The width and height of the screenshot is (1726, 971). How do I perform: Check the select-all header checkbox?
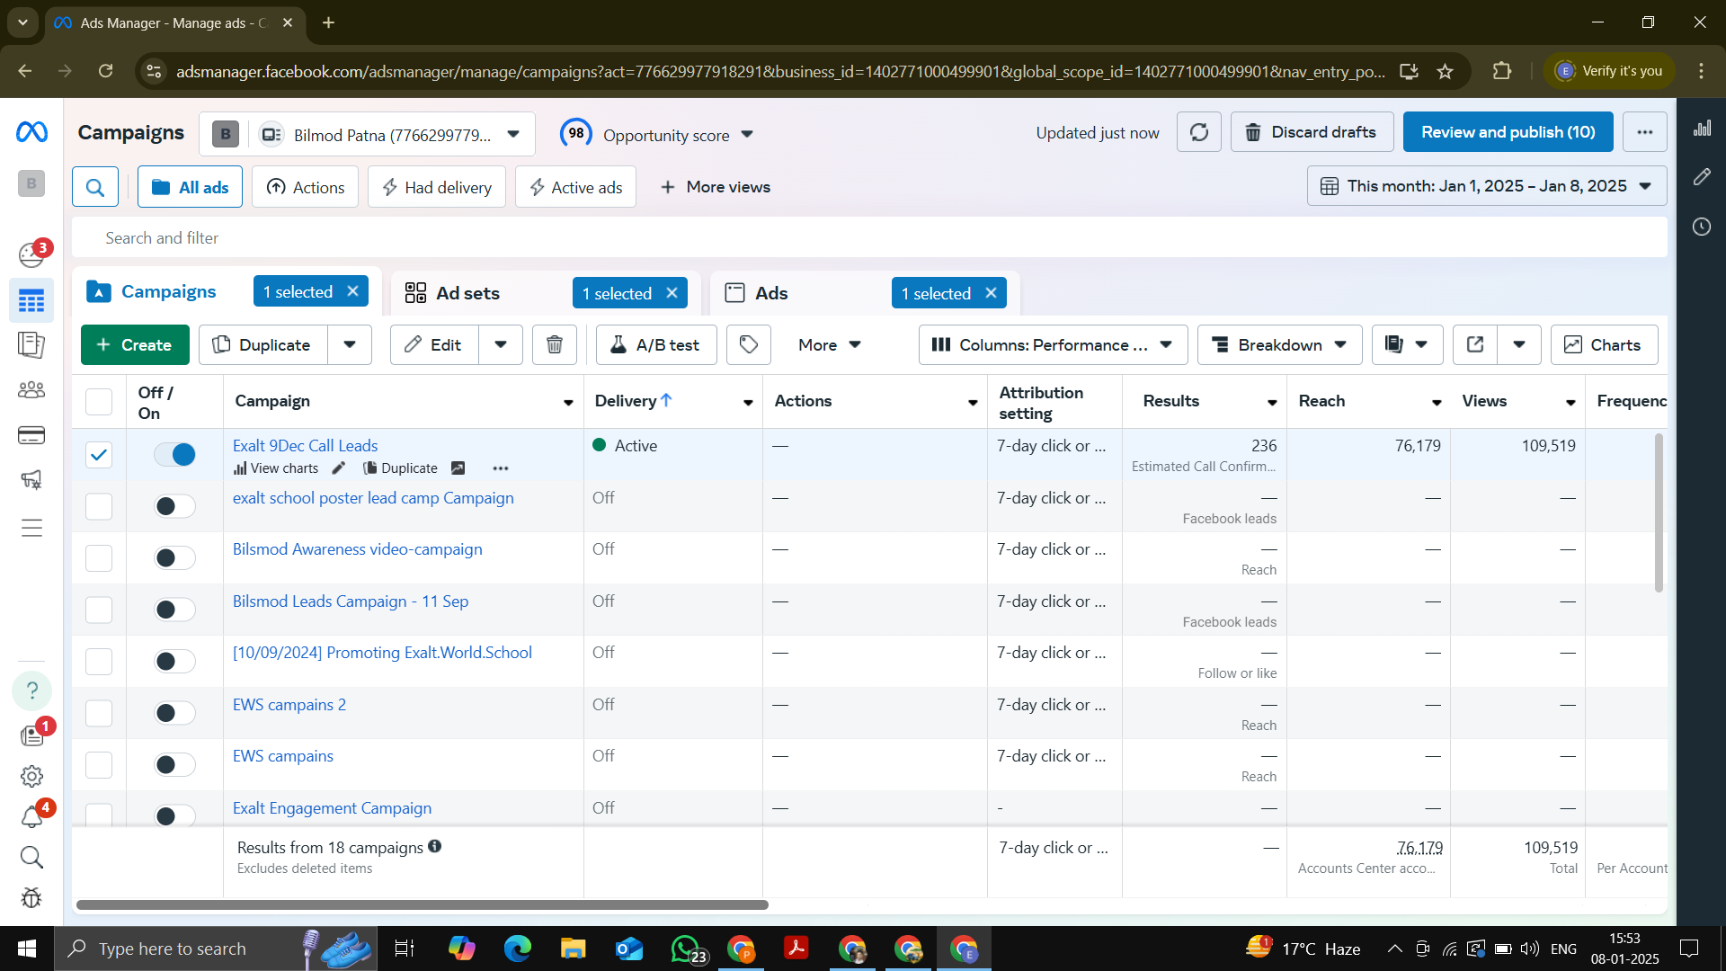coord(99,402)
